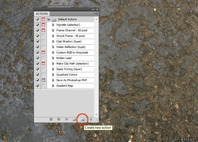Expand the Water Reflection (type) action
Screen dimensions: 198x142
pyautogui.click(x=53, y=47)
